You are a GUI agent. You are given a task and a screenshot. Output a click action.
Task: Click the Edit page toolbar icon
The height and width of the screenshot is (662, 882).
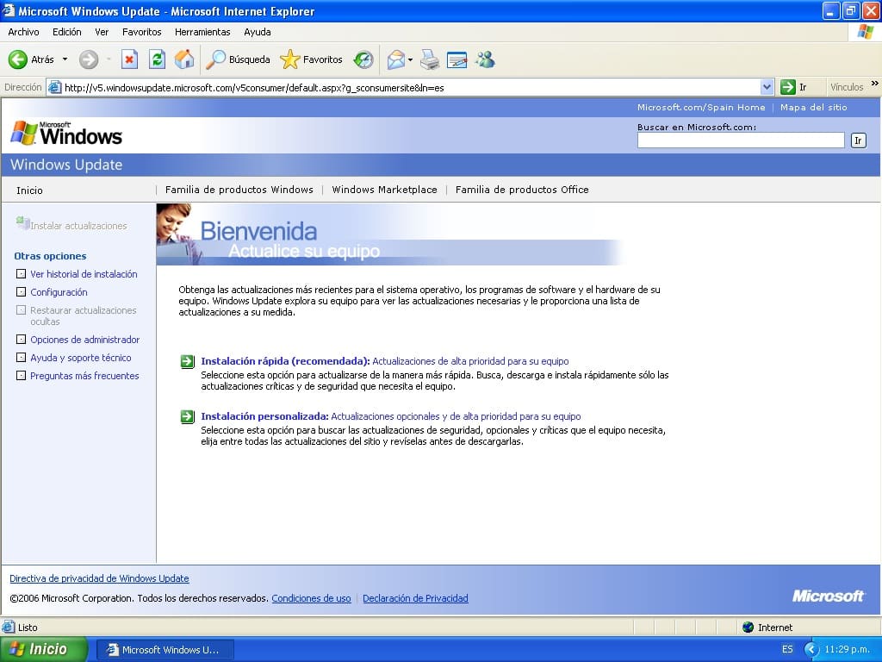(x=457, y=59)
